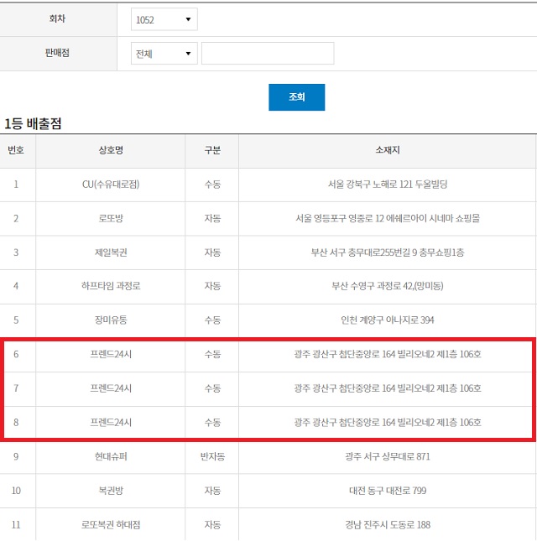Screen dimensions: 537x541
Task: Click the 판매점 field label
Action: pyautogui.click(x=57, y=53)
